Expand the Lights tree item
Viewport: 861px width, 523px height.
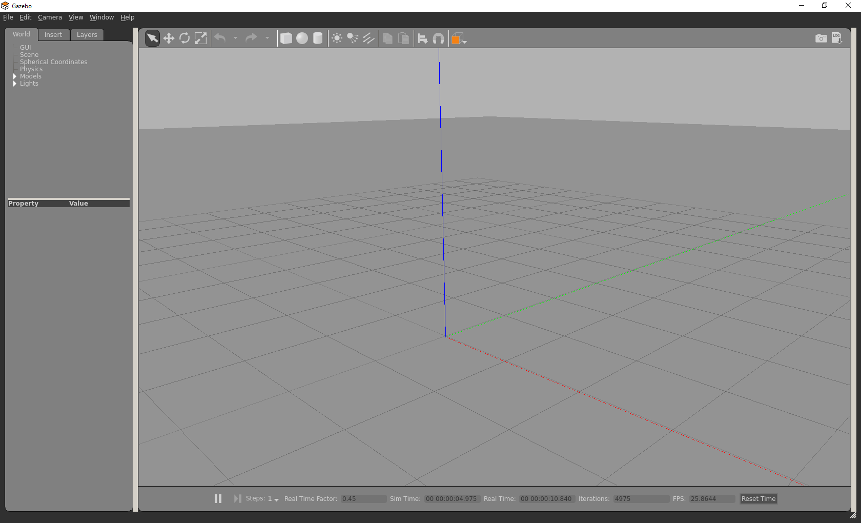(15, 84)
